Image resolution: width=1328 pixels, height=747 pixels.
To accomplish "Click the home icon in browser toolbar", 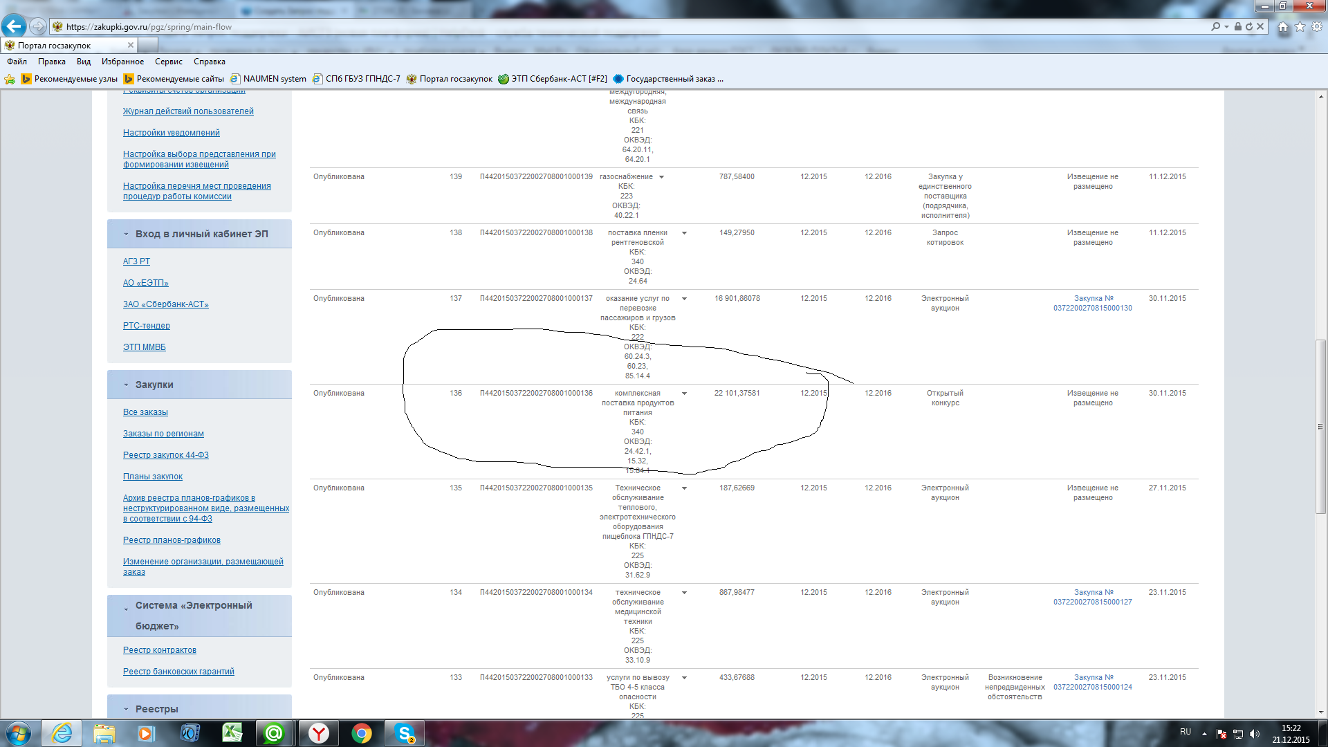I will pyautogui.click(x=1283, y=27).
